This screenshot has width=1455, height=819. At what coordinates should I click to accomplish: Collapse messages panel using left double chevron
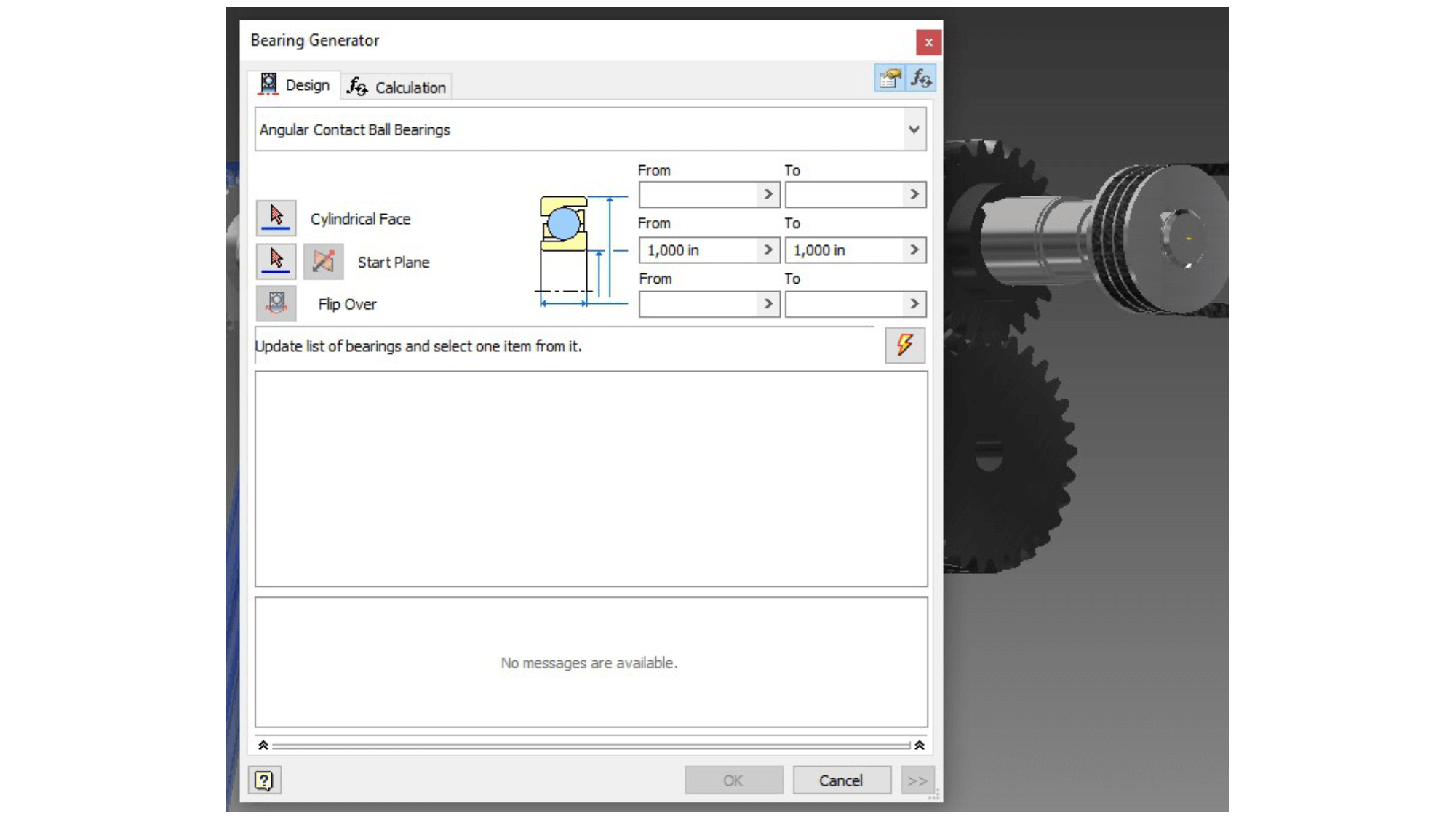263,745
